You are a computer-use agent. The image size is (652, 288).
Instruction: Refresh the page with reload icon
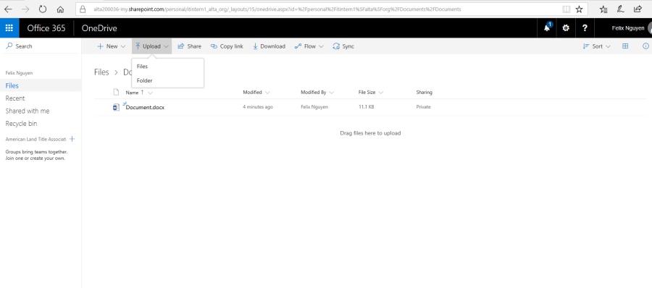coord(43,9)
